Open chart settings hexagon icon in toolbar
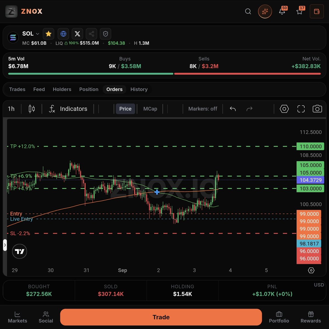This screenshot has width=329, height=329. tap(284, 109)
